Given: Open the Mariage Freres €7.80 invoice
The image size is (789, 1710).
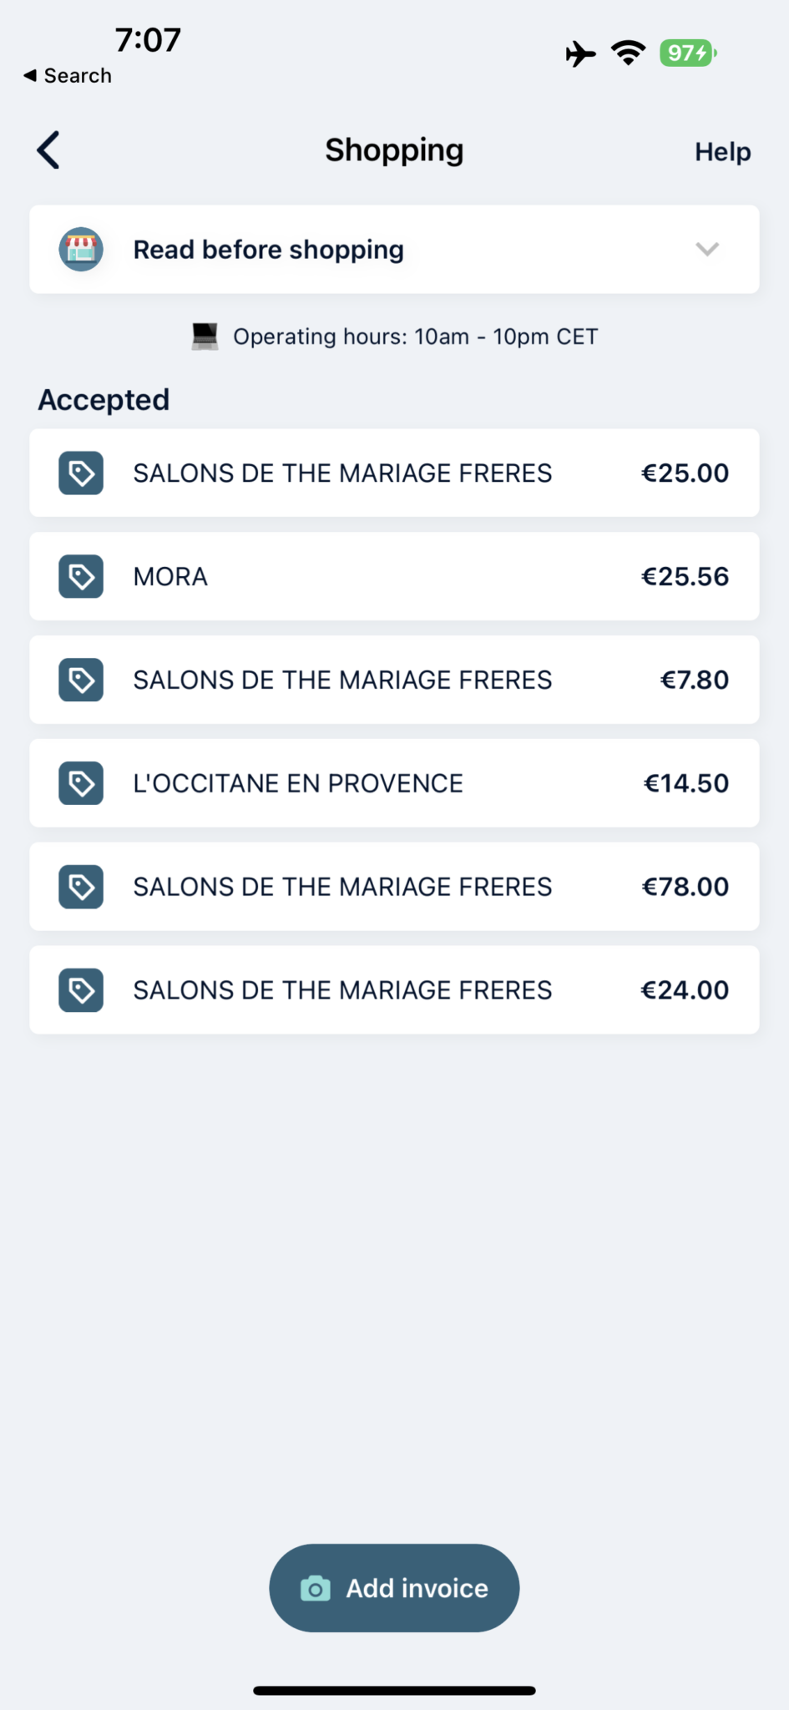Looking at the screenshot, I should pos(394,680).
